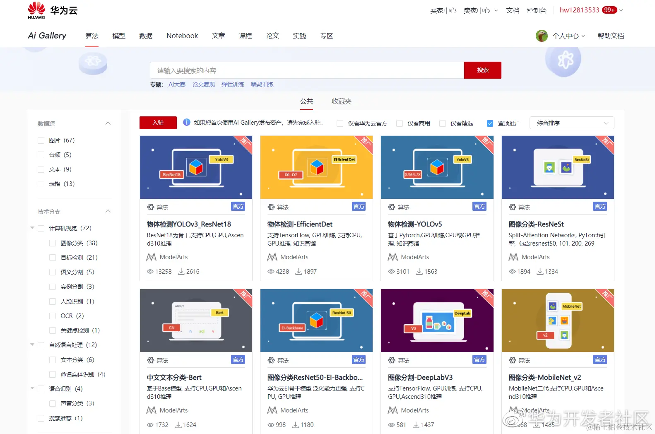655x434 pixels.
Task: Collapse the 语音识别 tree node
Action: pyautogui.click(x=32, y=388)
